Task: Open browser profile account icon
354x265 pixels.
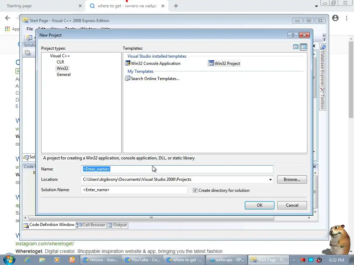Action: tap(335, 18)
